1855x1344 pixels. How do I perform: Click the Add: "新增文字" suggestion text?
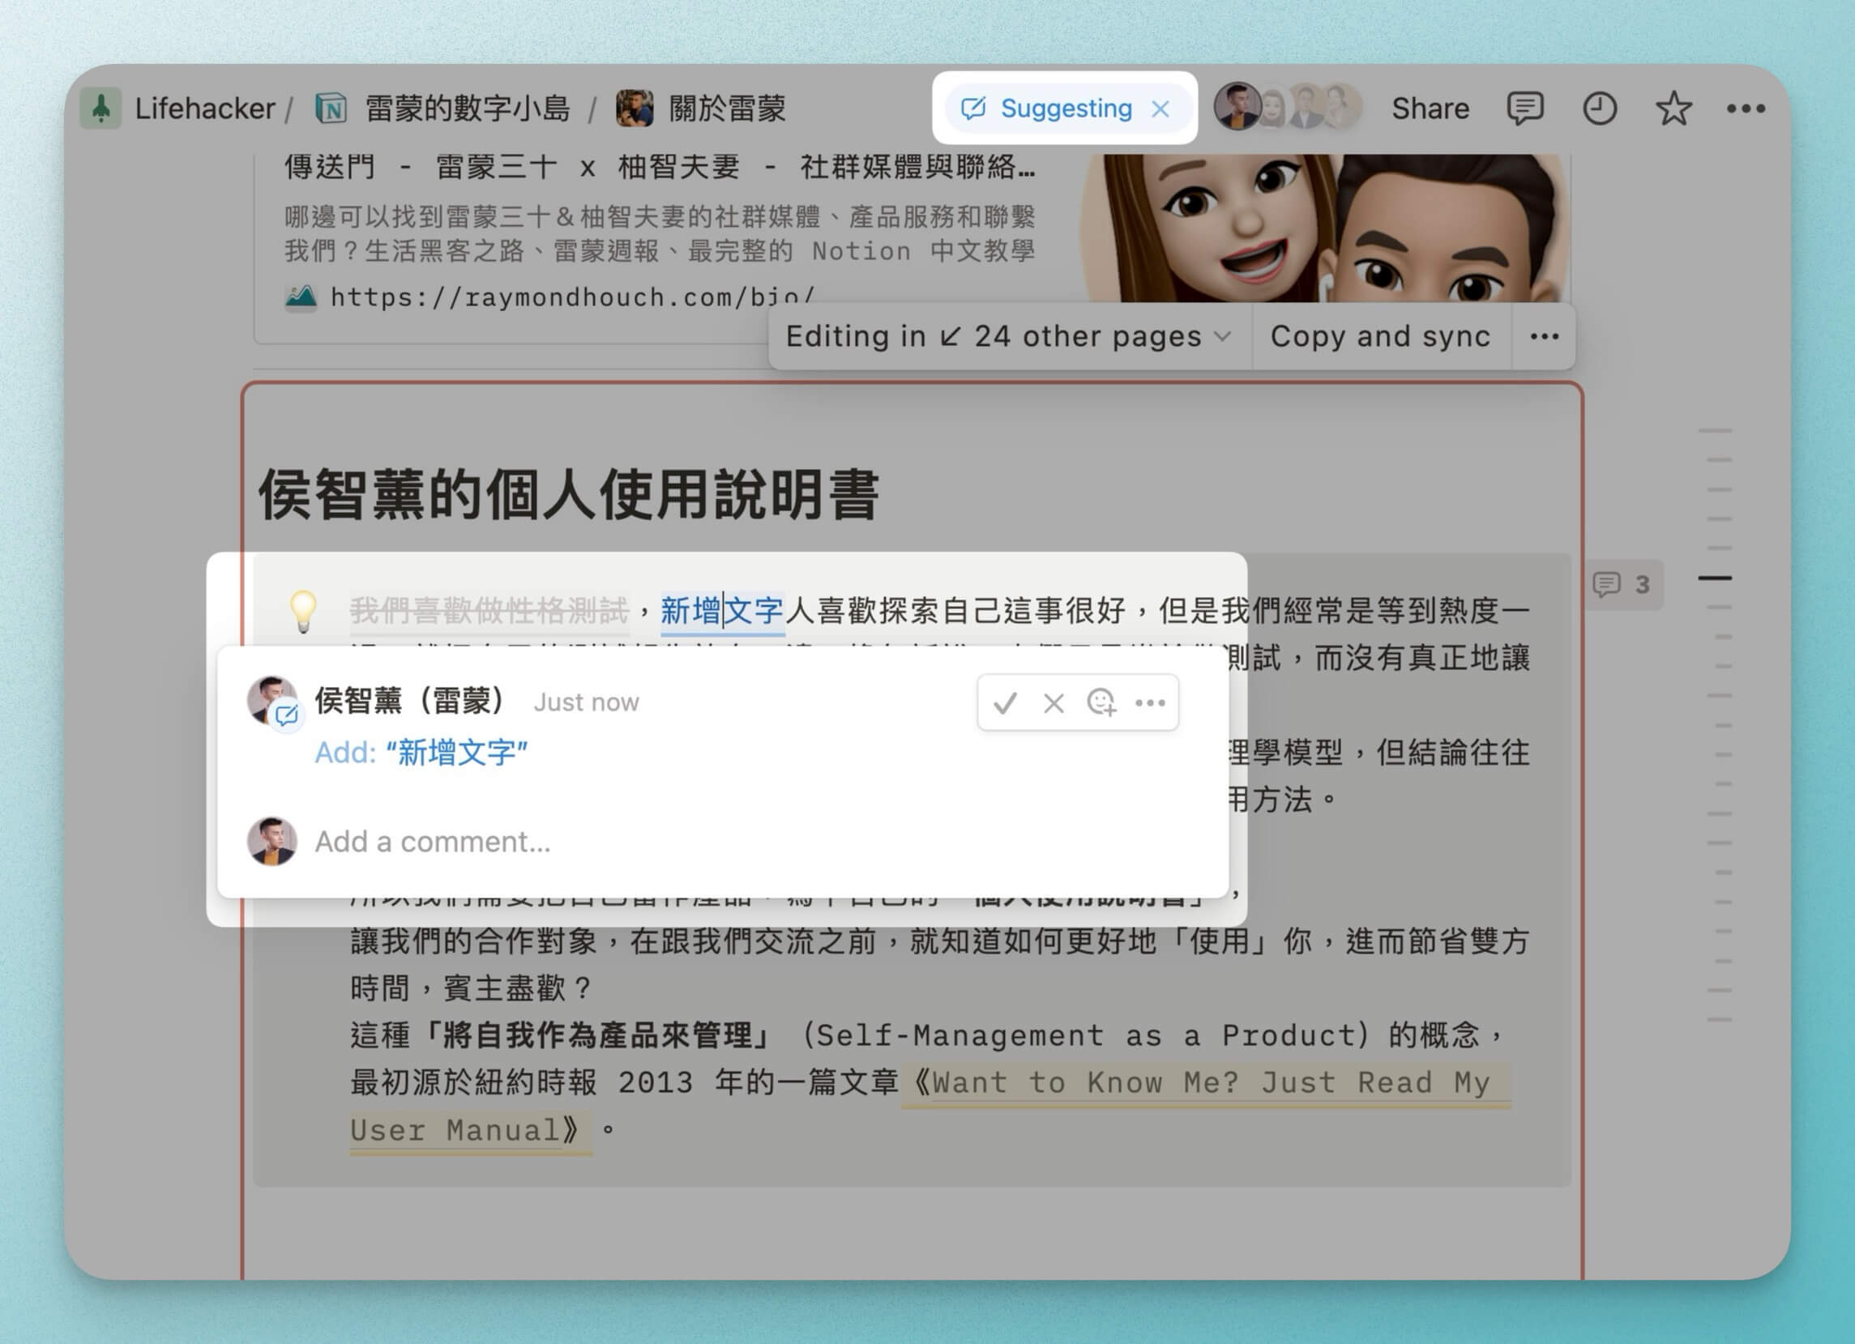tap(421, 752)
